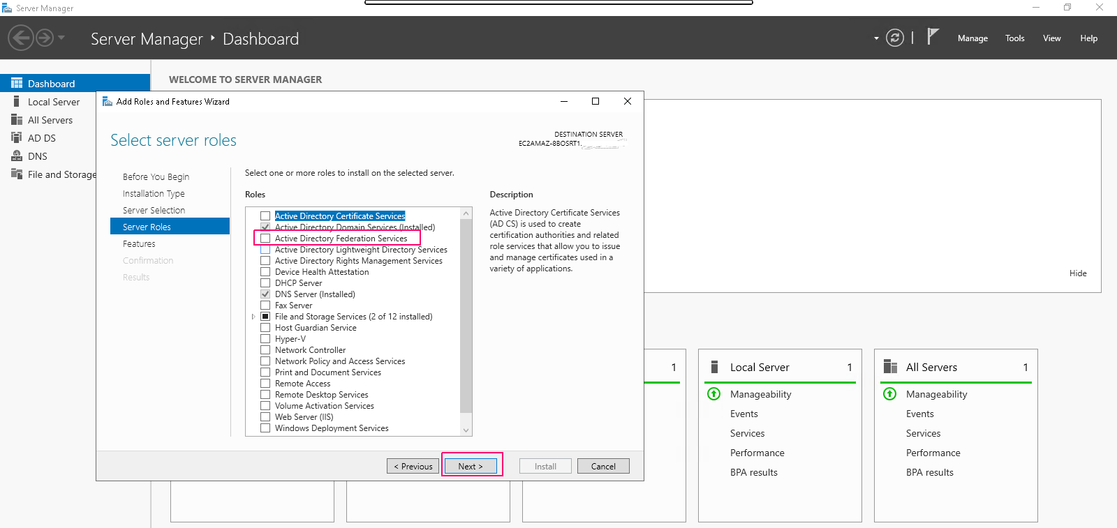Viewport: 1117px width, 528px height.
Task: Check Print and Document Services role
Action: click(x=265, y=372)
